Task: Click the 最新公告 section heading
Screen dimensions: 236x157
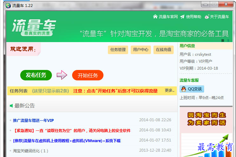Action: coord(25,106)
